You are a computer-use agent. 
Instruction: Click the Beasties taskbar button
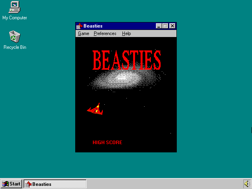coord(55,184)
